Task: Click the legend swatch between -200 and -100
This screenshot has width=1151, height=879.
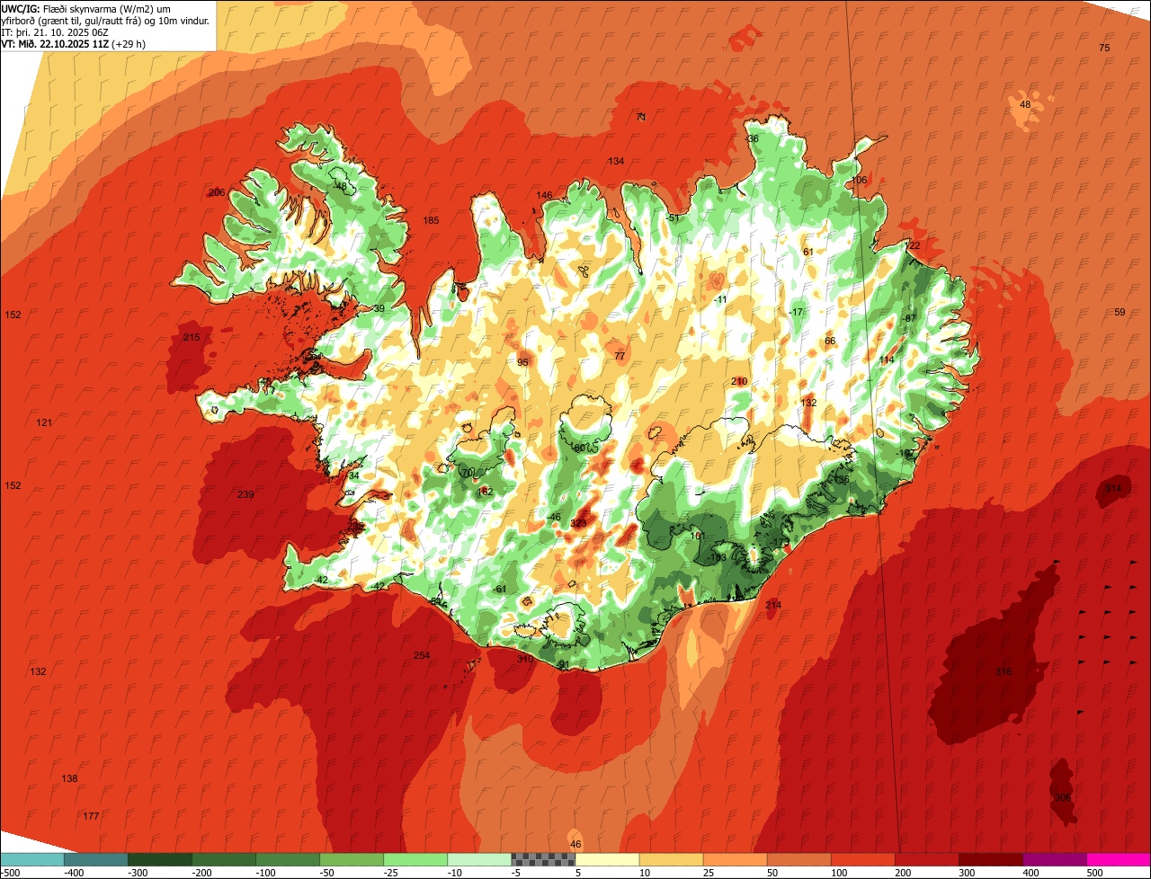Action: click(223, 859)
